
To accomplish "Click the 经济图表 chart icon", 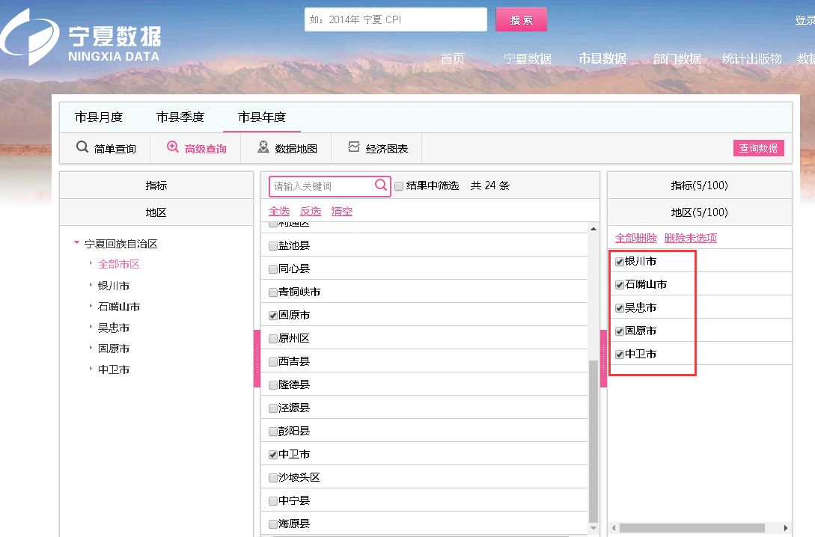I will 354,147.
